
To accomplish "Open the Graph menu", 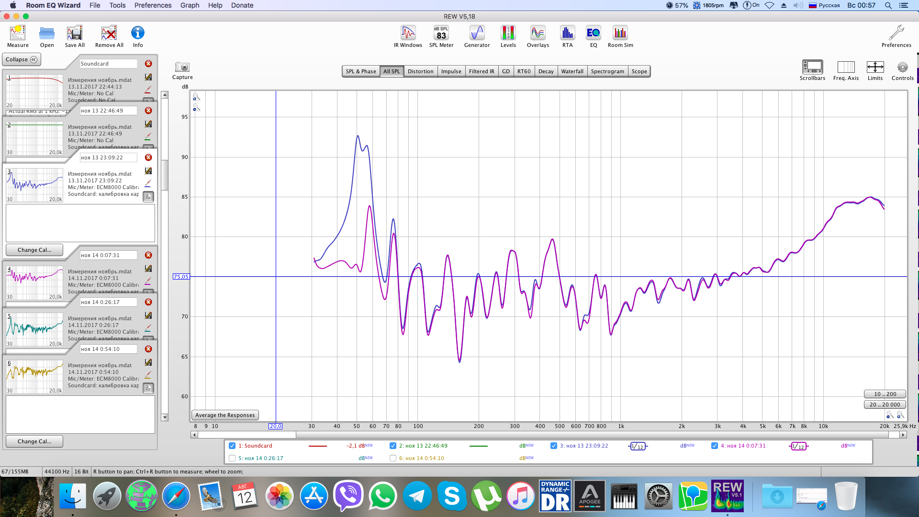I will [x=190, y=5].
